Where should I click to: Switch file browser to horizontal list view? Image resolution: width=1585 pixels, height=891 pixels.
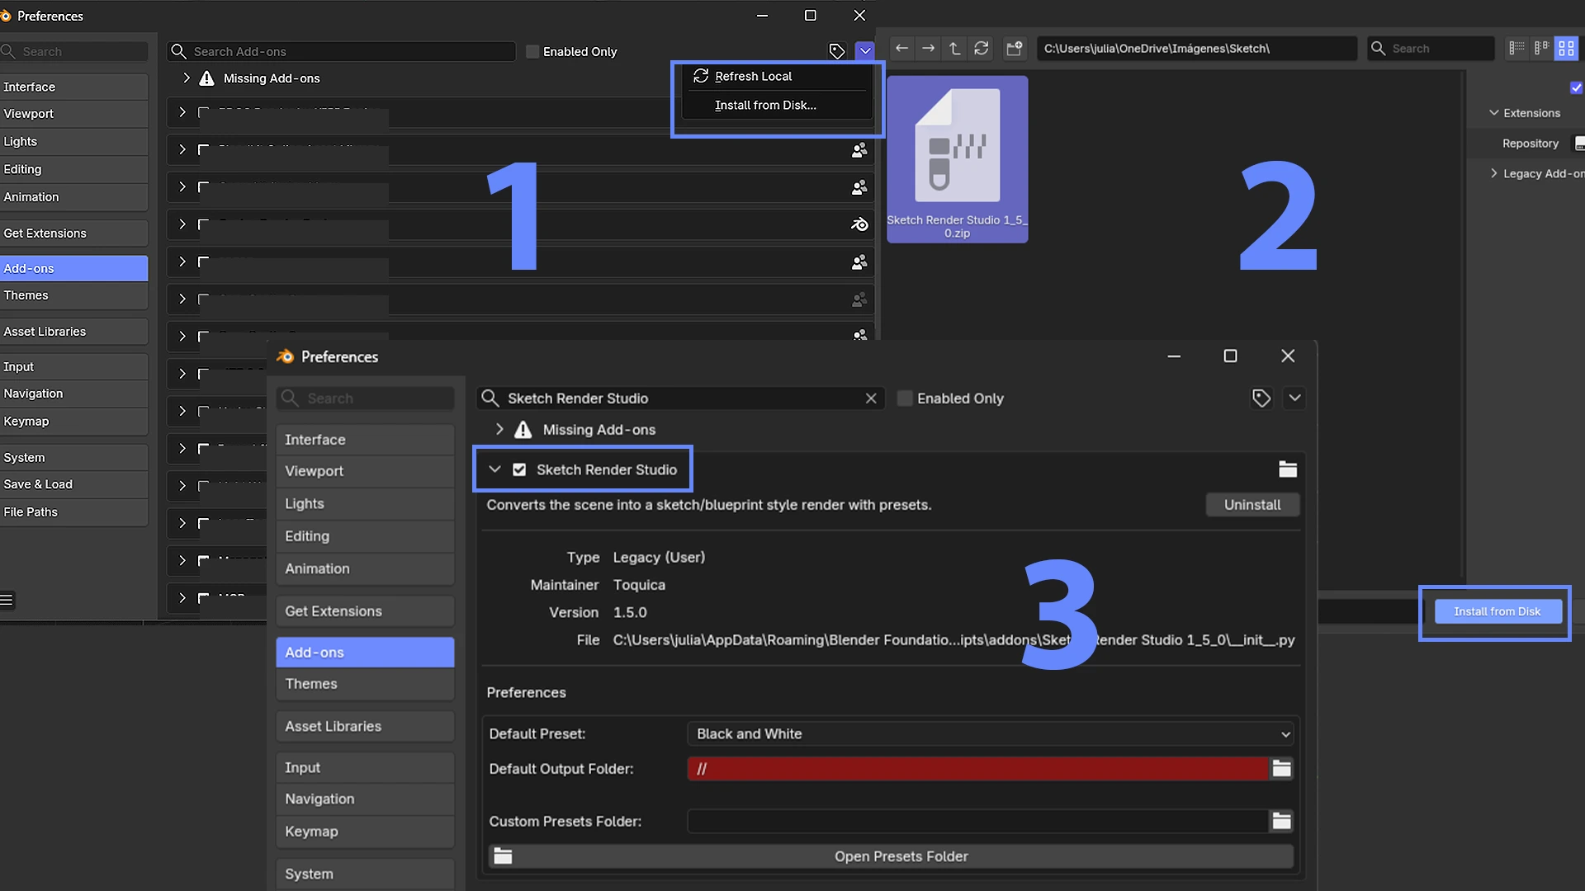(1541, 49)
